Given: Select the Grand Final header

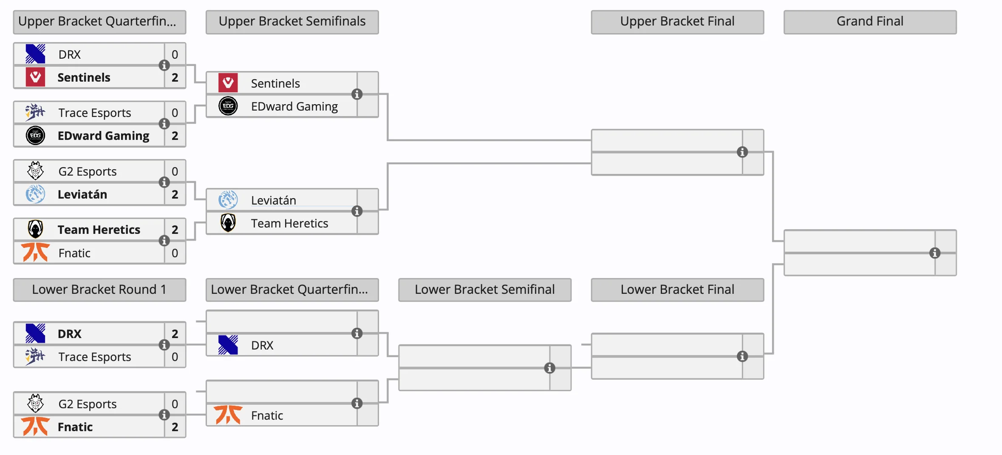Looking at the screenshot, I should (870, 22).
